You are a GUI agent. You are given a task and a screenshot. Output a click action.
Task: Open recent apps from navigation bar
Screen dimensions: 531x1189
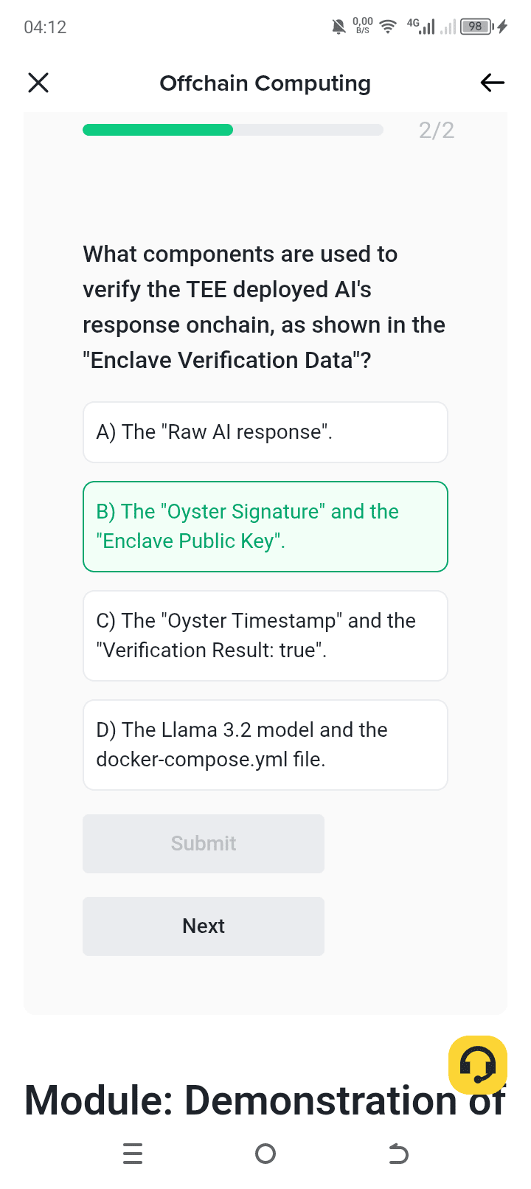point(133,1153)
